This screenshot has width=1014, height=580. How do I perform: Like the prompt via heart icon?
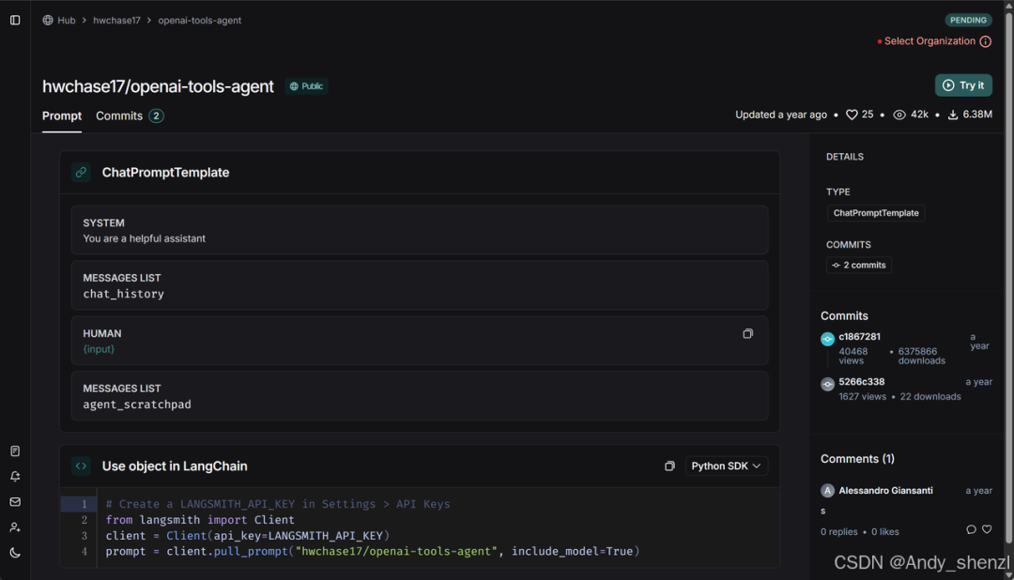[x=852, y=114]
